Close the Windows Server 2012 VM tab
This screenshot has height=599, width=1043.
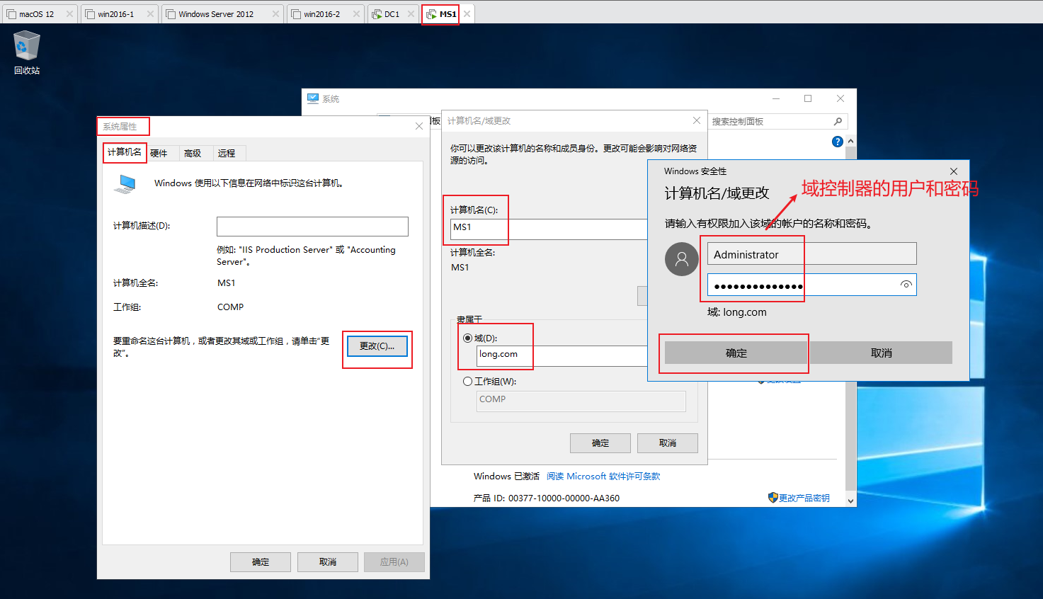click(x=275, y=14)
